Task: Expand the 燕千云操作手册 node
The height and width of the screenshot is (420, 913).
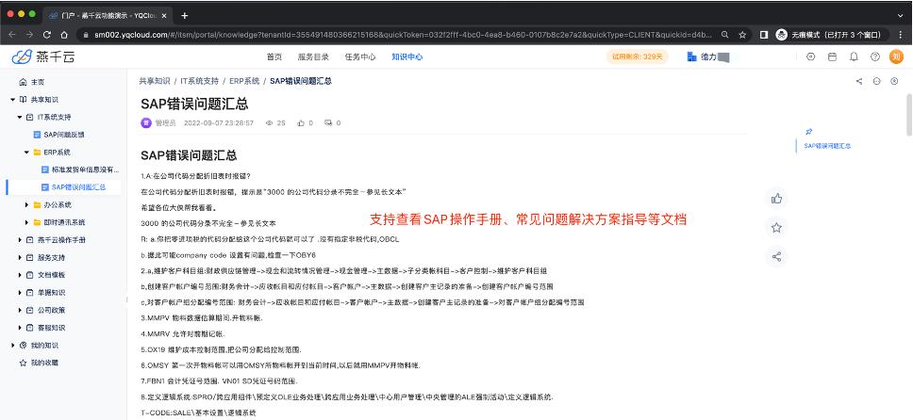Action: [20, 240]
